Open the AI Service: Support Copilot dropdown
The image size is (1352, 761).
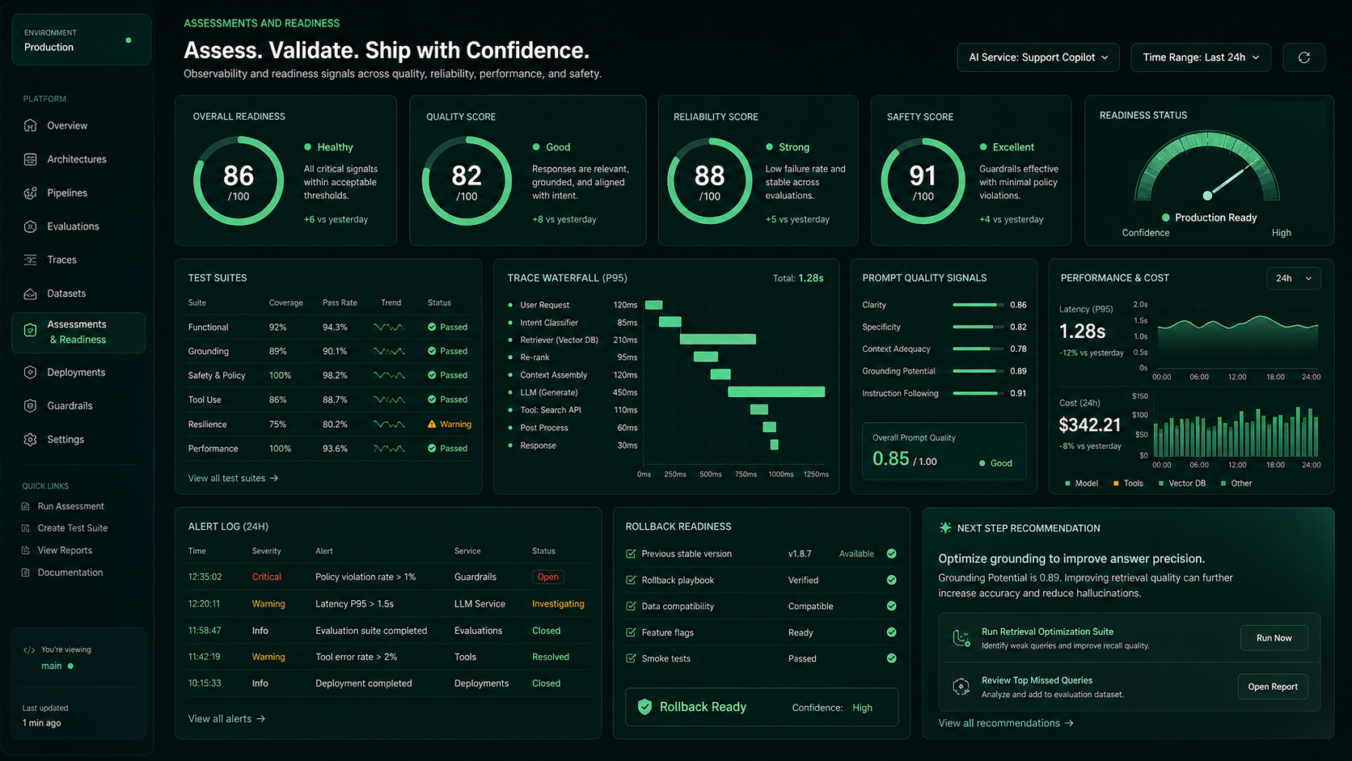[x=1038, y=57]
